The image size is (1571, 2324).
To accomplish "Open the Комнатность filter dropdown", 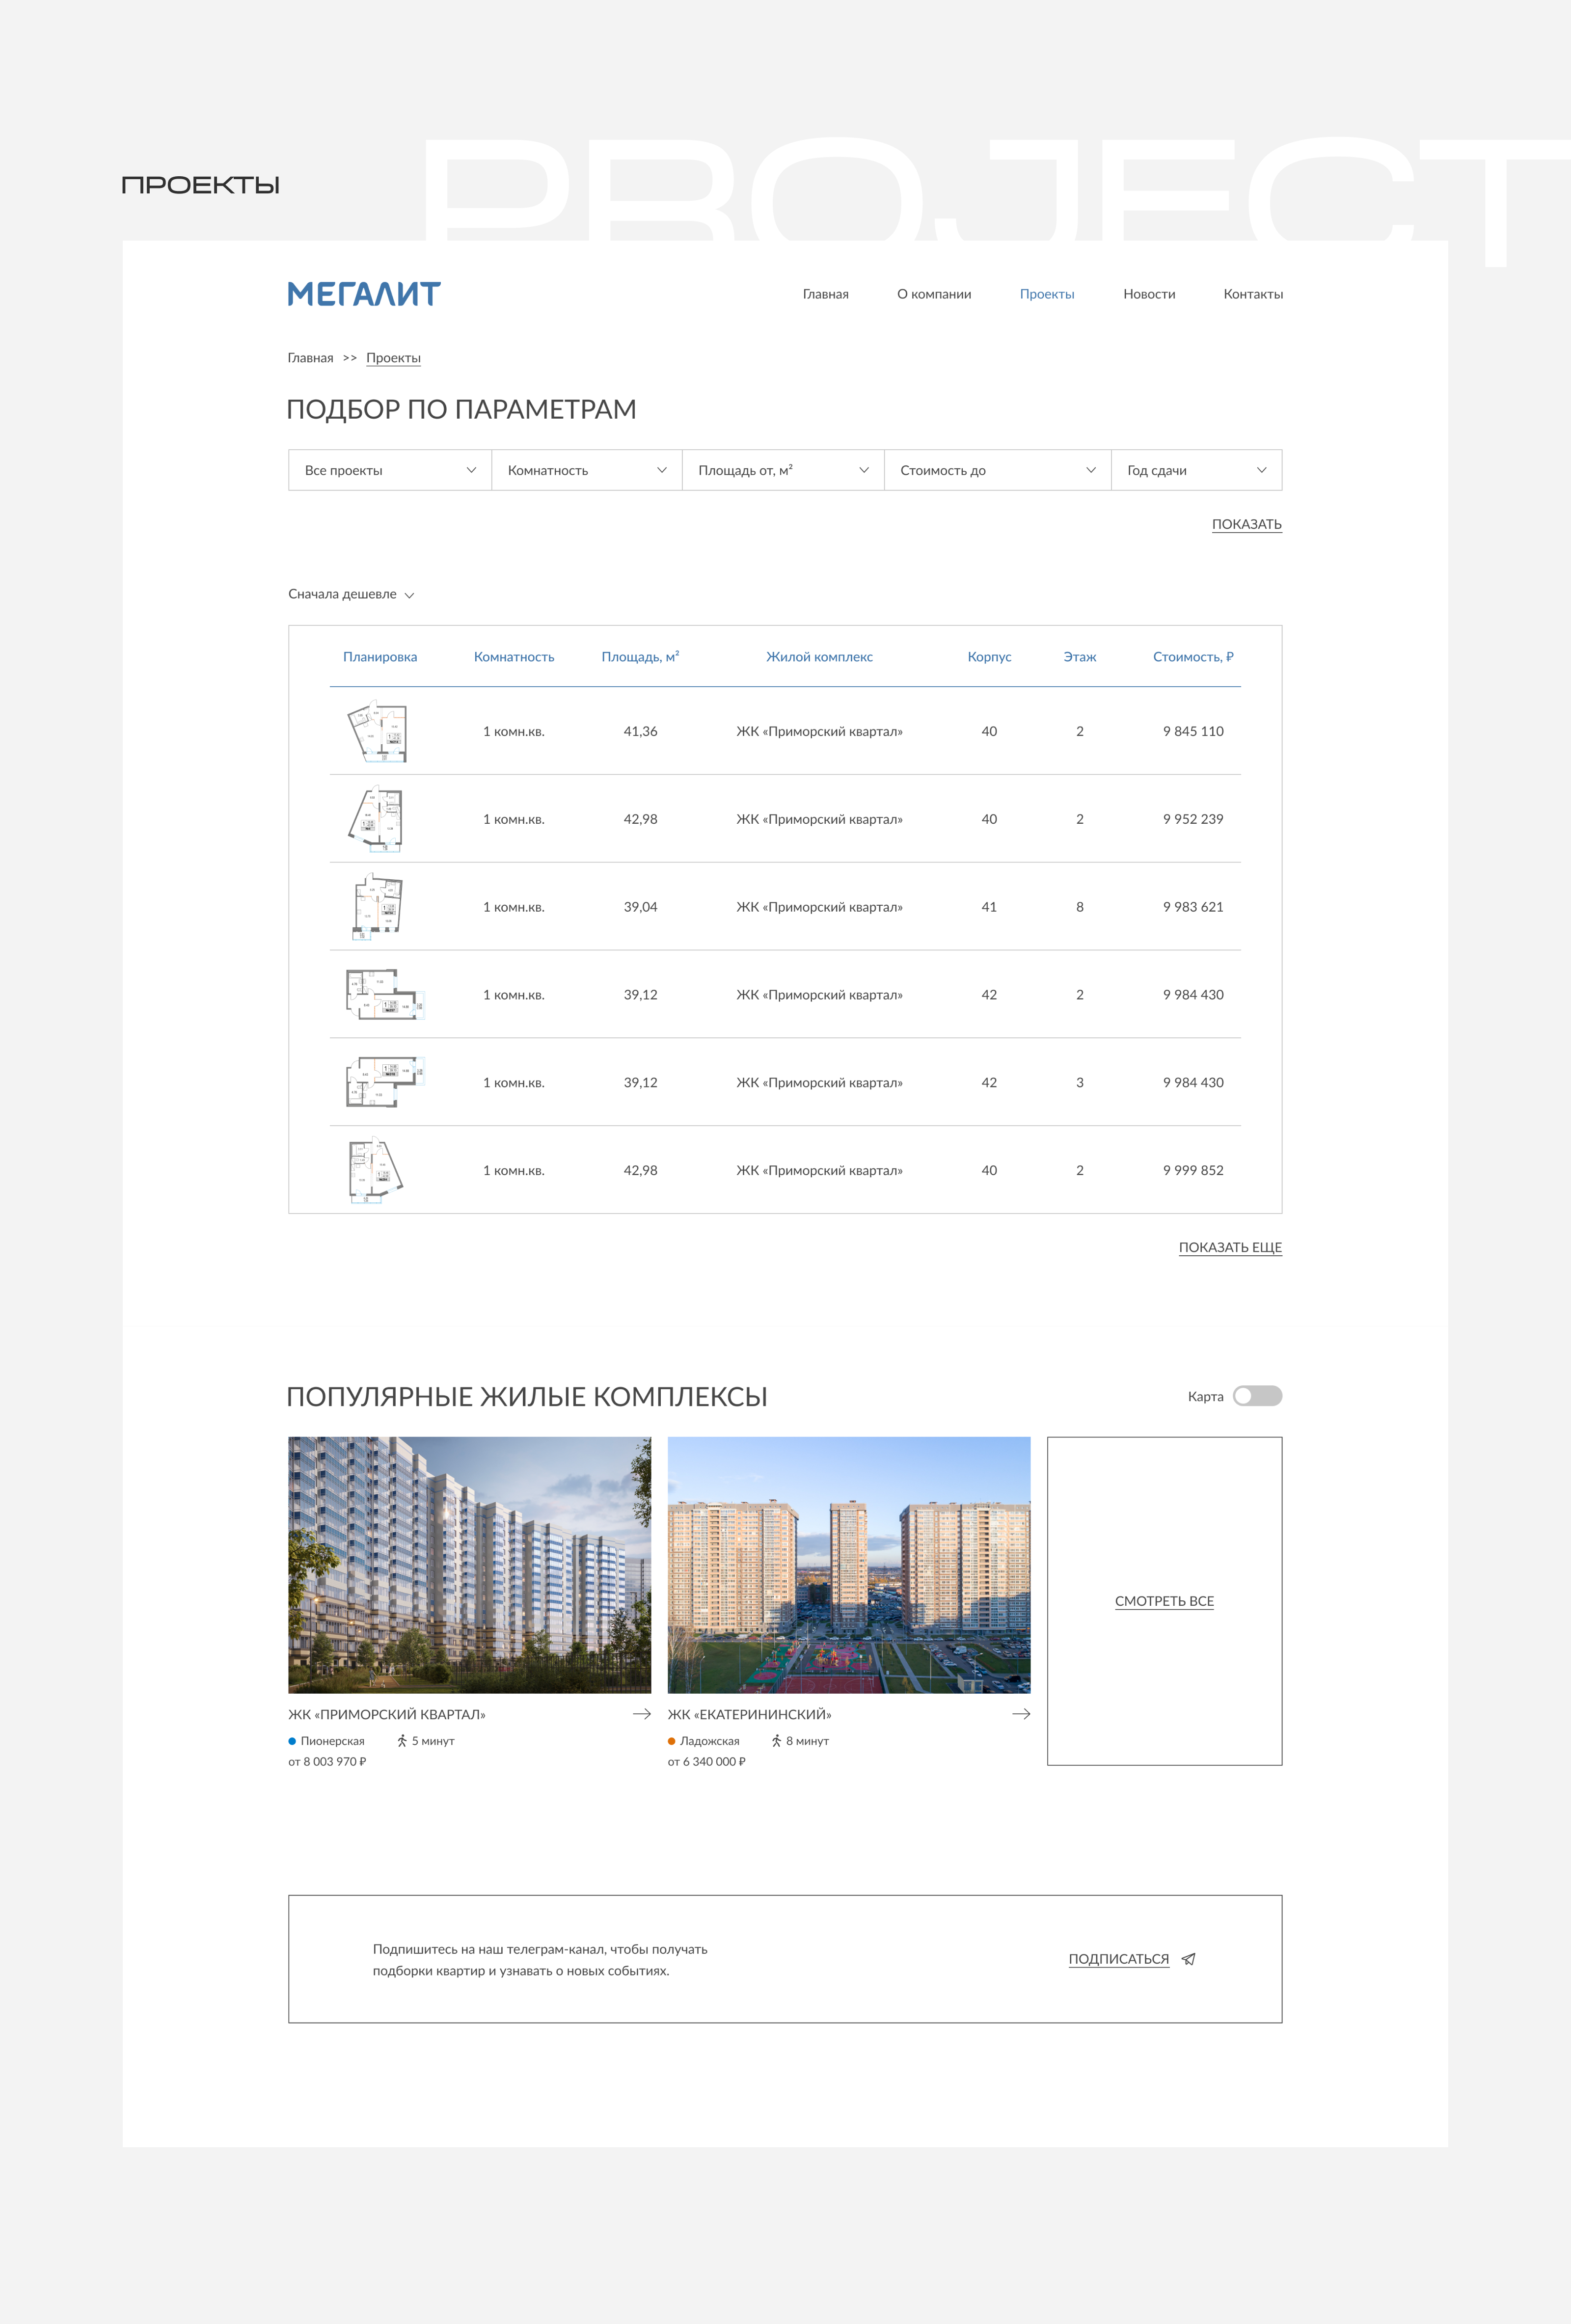I will tap(586, 470).
